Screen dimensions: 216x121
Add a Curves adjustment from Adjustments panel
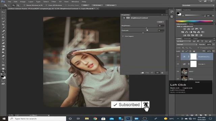[x=193, y=29]
